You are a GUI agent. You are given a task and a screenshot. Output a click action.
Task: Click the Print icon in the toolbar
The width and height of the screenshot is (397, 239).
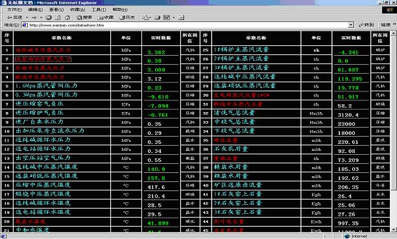(158, 17)
